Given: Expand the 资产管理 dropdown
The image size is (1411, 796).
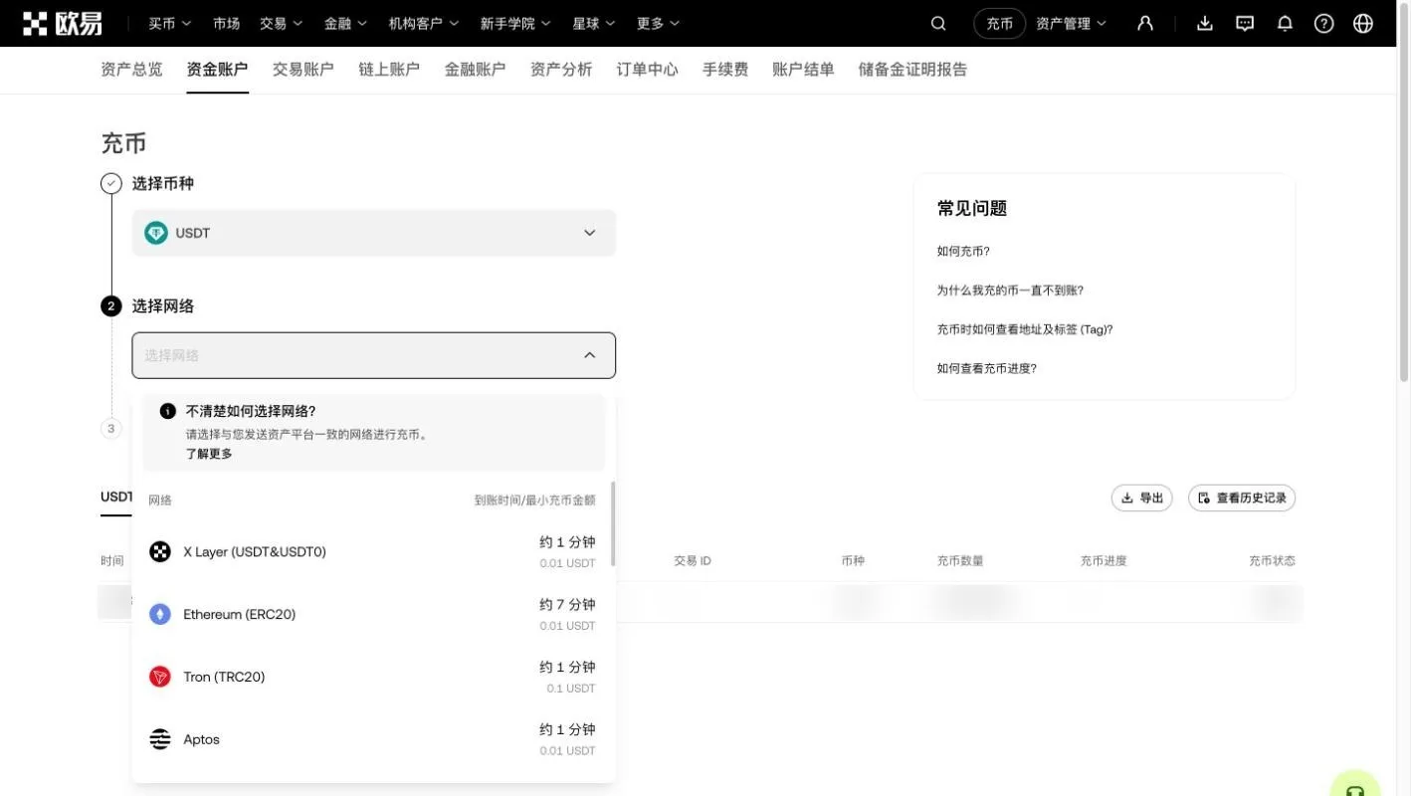Looking at the screenshot, I should 1071,23.
